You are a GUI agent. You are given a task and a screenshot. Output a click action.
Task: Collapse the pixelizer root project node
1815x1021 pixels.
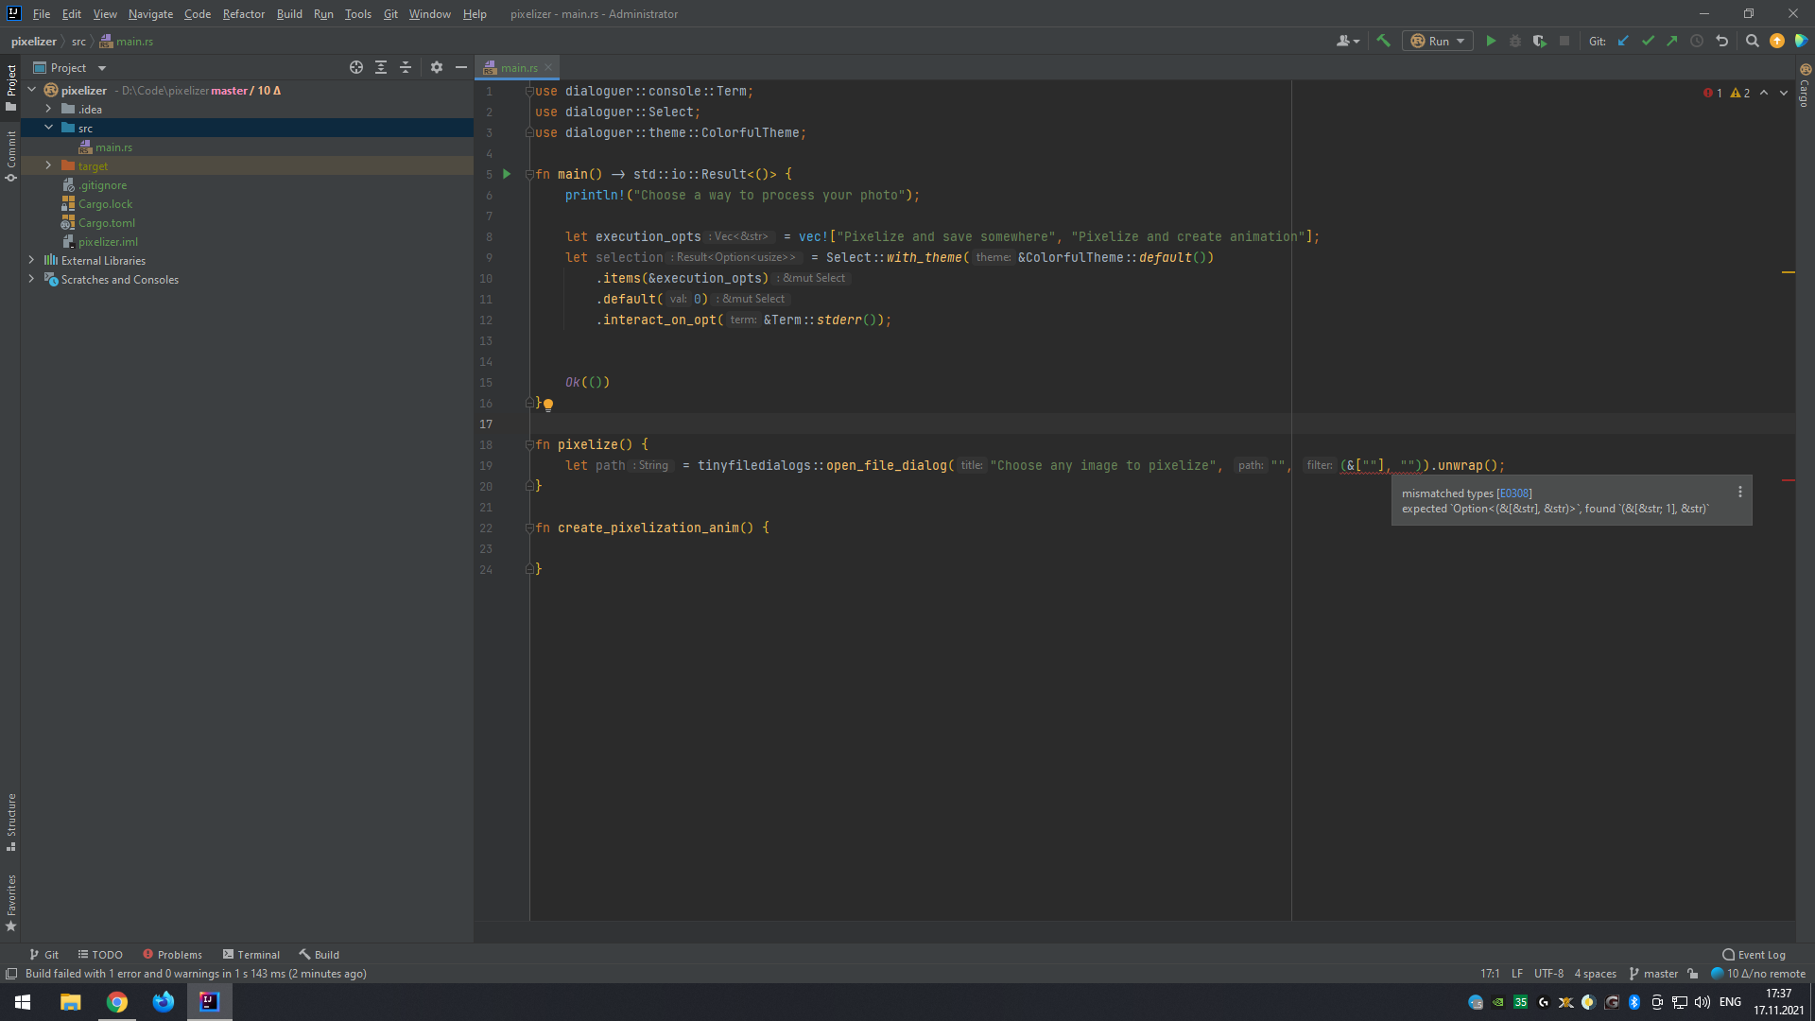pos(32,90)
